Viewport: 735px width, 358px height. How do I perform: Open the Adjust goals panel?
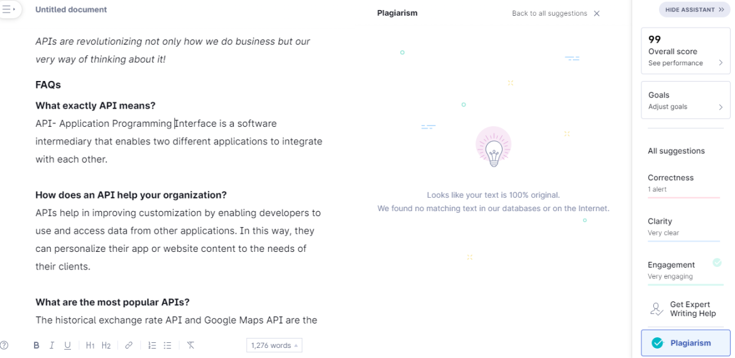click(x=685, y=100)
